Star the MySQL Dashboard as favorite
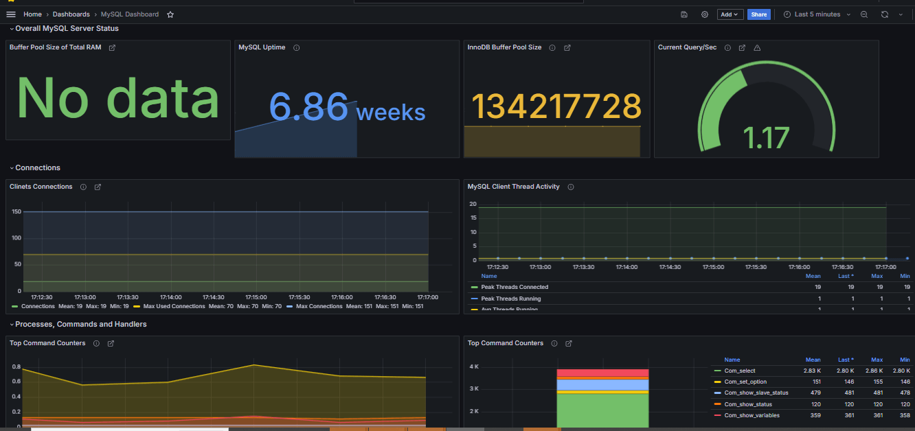The height and width of the screenshot is (431, 915). [170, 14]
